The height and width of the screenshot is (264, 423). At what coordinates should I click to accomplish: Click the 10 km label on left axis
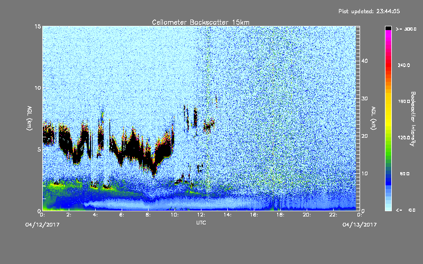38,88
